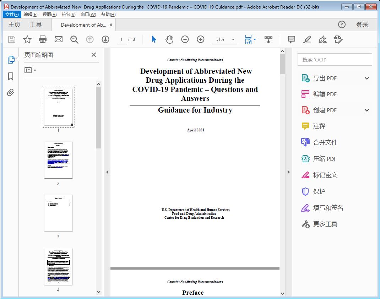The width and height of the screenshot is (380, 299).
Task: Expand the 导出 PDF chevron
Action: click(367, 78)
